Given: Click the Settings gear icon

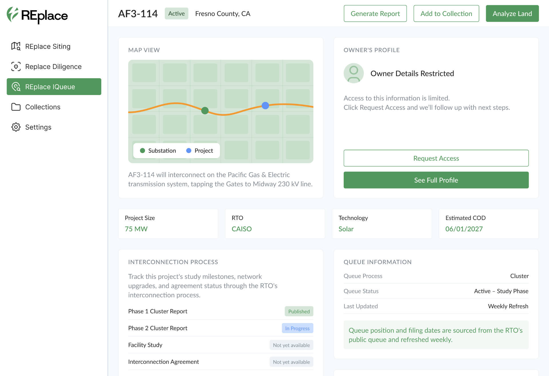Looking at the screenshot, I should 16,127.
